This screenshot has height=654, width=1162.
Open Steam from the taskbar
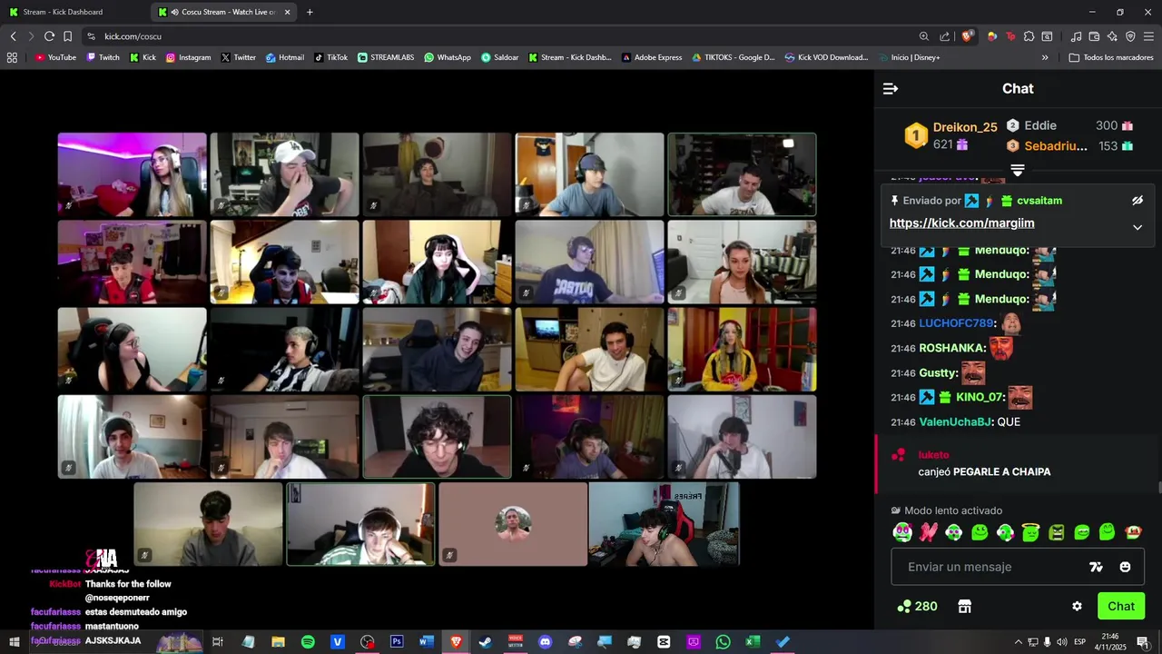click(x=486, y=641)
